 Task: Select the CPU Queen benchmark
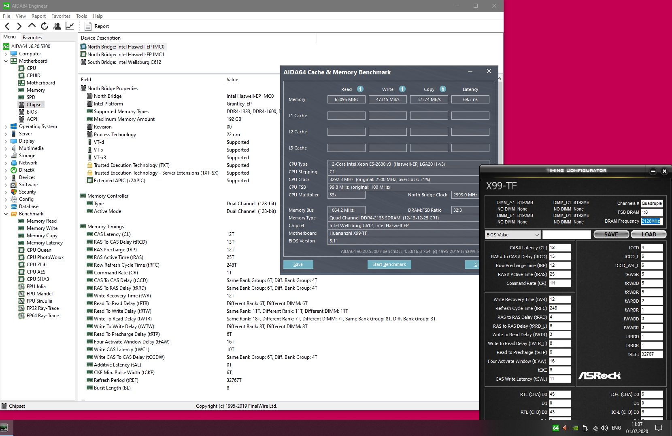coord(39,250)
